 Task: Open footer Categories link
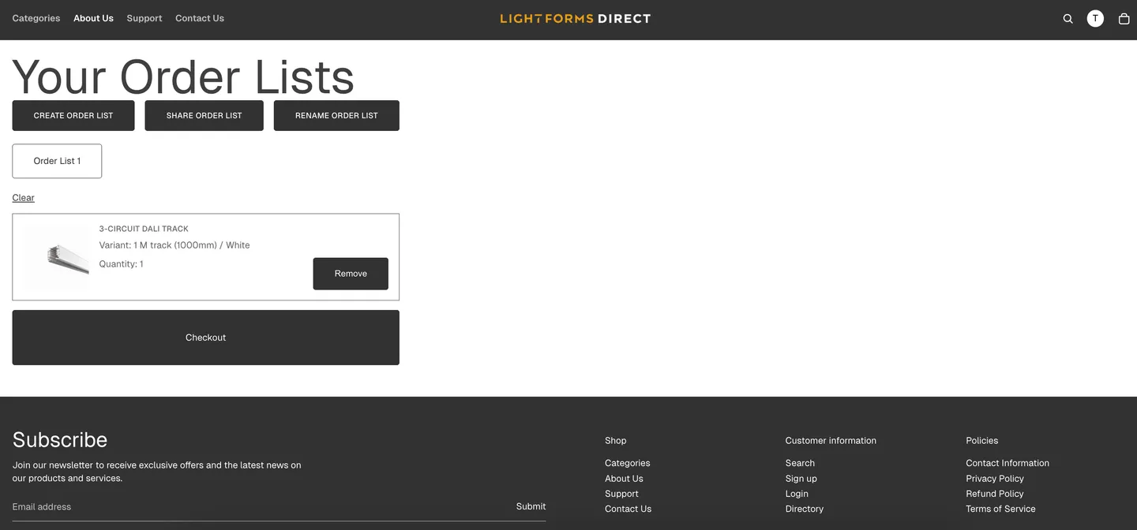[x=627, y=463]
